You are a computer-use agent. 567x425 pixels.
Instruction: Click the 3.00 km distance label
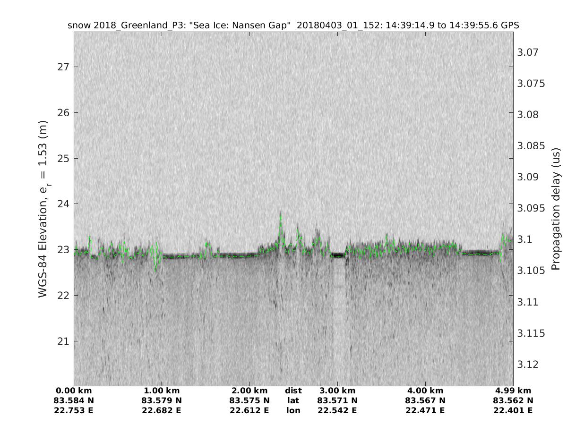coord(337,391)
